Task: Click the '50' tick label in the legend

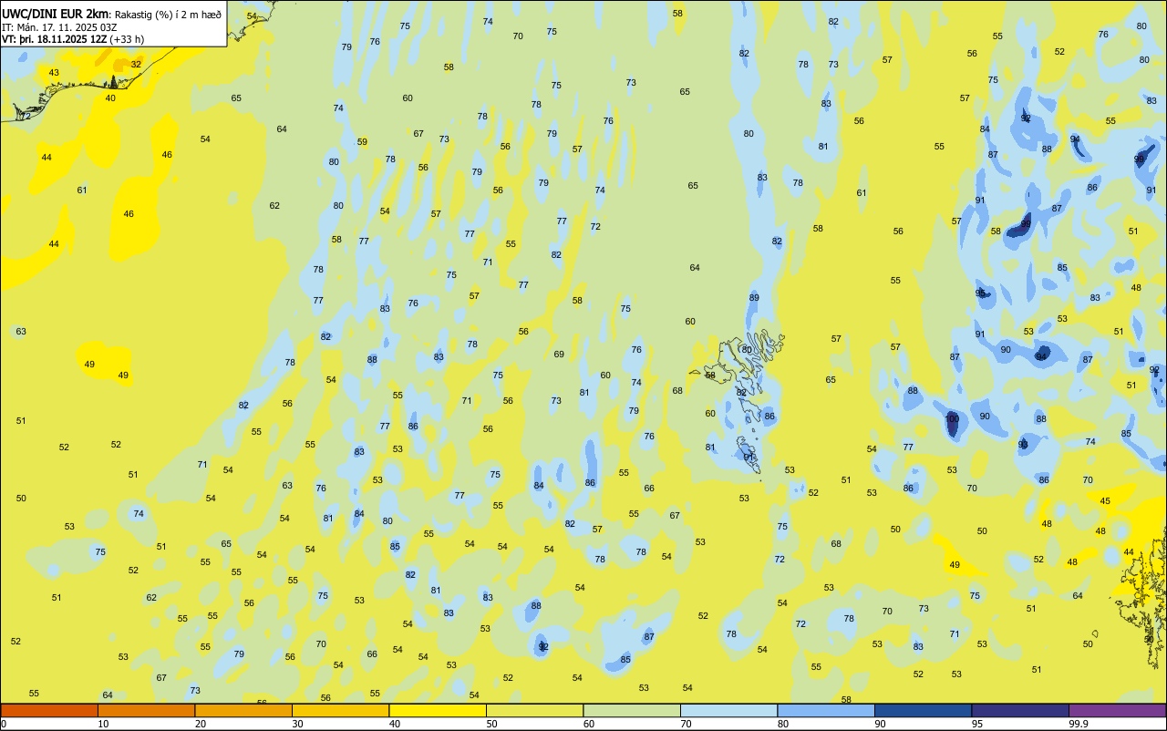Action: click(491, 724)
